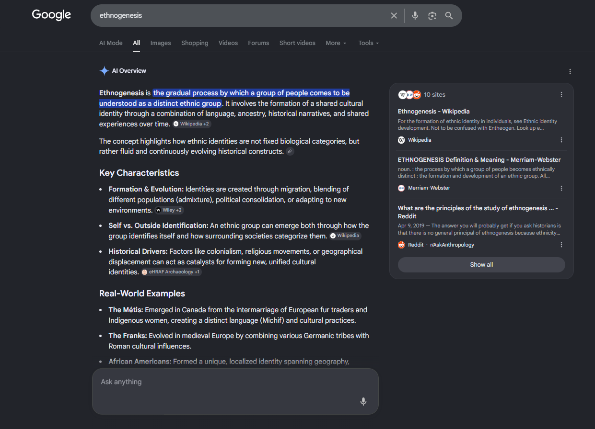Image resolution: width=595 pixels, height=429 pixels.
Task: Open the Tools dropdown
Action: coord(369,43)
